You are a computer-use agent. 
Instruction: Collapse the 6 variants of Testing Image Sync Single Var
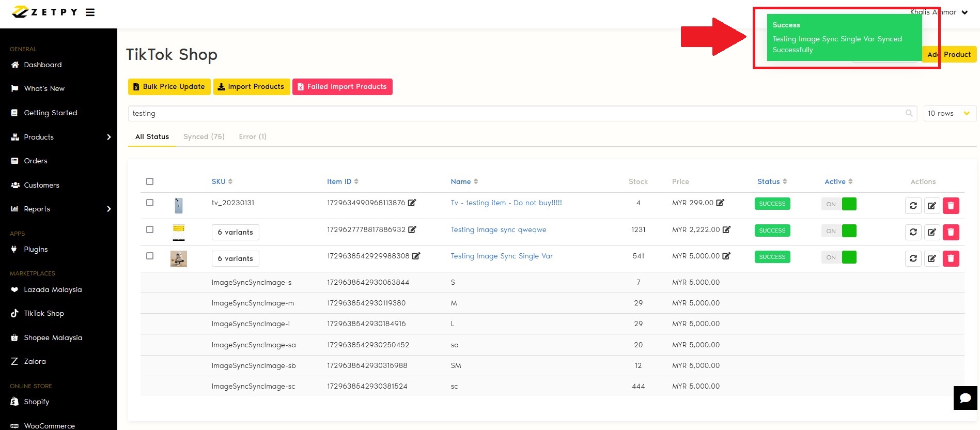point(235,258)
